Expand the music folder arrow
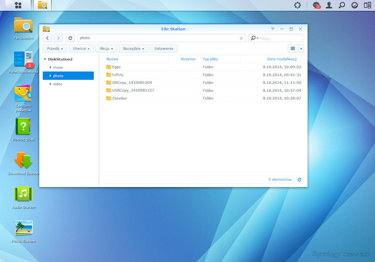 [50, 67]
